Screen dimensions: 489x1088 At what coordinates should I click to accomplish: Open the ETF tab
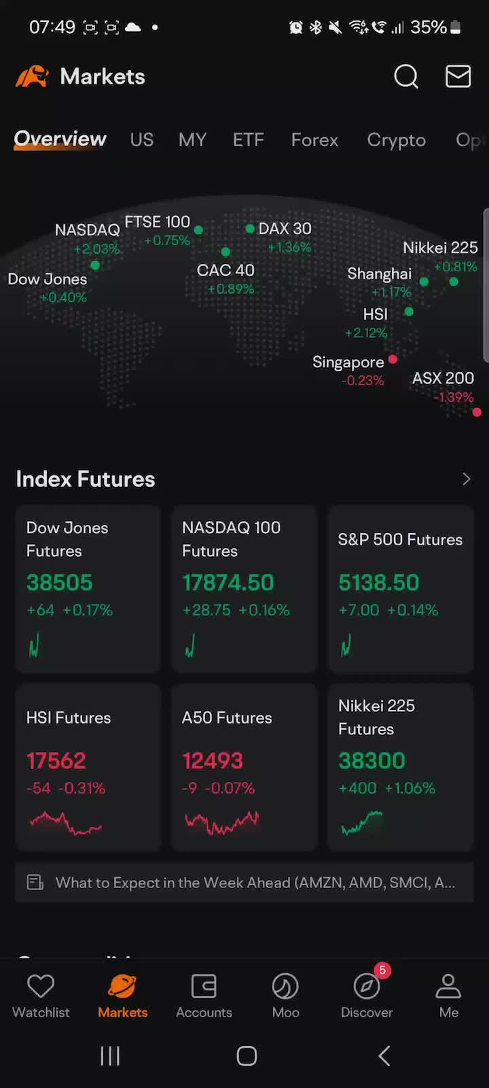tap(248, 140)
